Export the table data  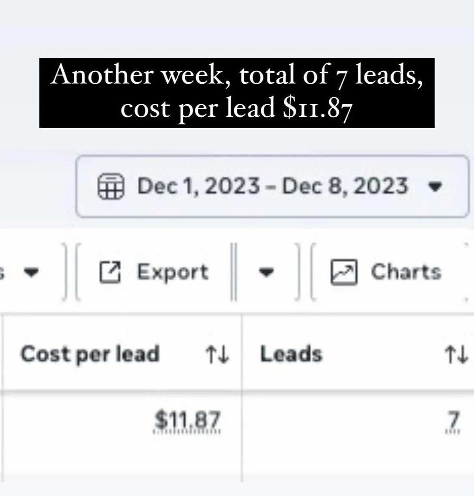point(154,272)
